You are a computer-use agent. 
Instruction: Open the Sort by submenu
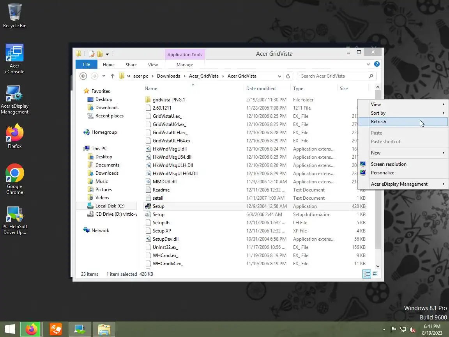403,113
